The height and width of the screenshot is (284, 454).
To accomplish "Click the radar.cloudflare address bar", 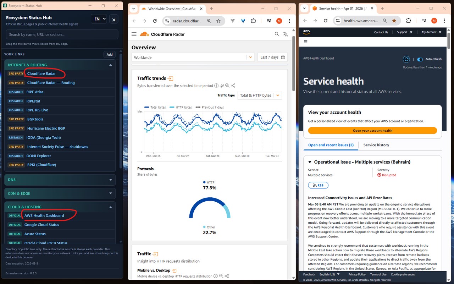I will click(193, 21).
